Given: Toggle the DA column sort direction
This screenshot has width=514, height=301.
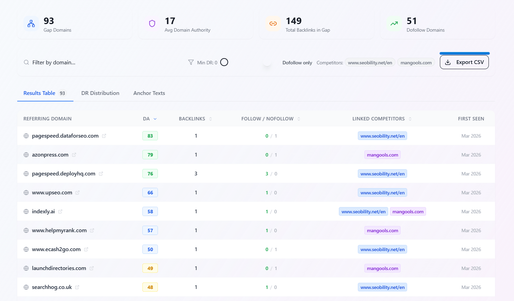Looking at the screenshot, I should pyautogui.click(x=154, y=118).
